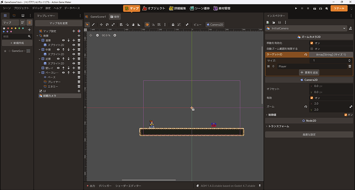Select the move tool in viewport toolbar
The width and height of the screenshot is (355, 190).
[x=101, y=25]
